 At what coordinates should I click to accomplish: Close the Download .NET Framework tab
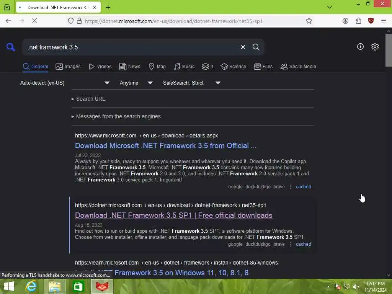(95, 8)
